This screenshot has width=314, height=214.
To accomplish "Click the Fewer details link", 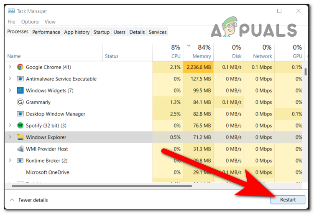I will (33, 200).
